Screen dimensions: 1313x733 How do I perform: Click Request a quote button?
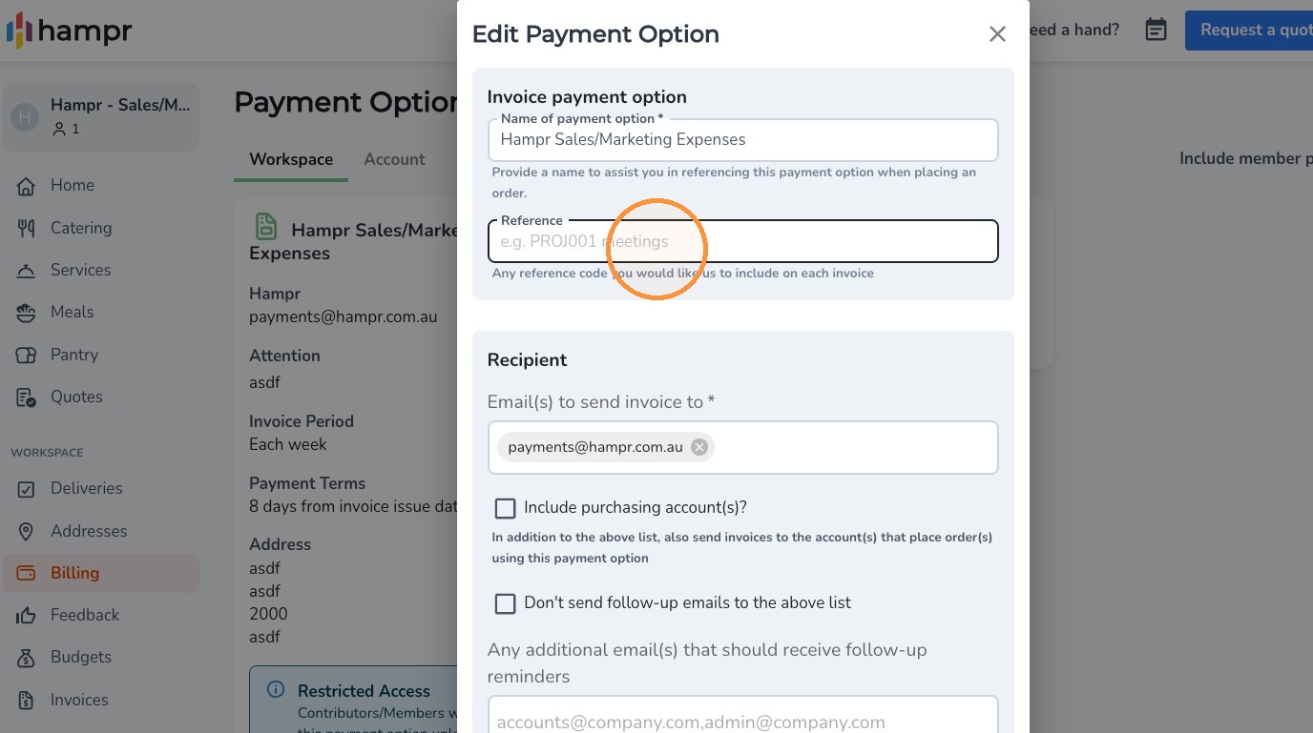[x=1249, y=31]
